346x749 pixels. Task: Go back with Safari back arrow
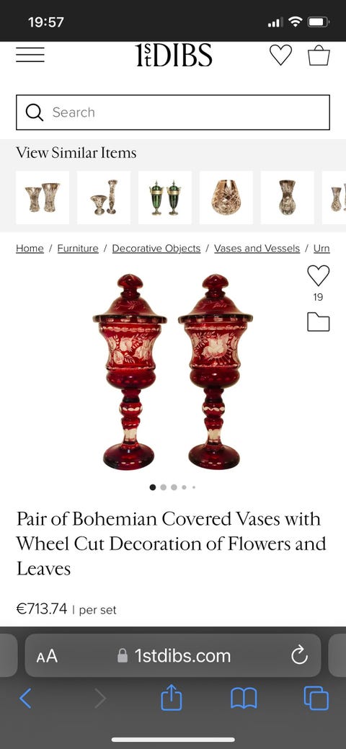[x=25, y=699]
